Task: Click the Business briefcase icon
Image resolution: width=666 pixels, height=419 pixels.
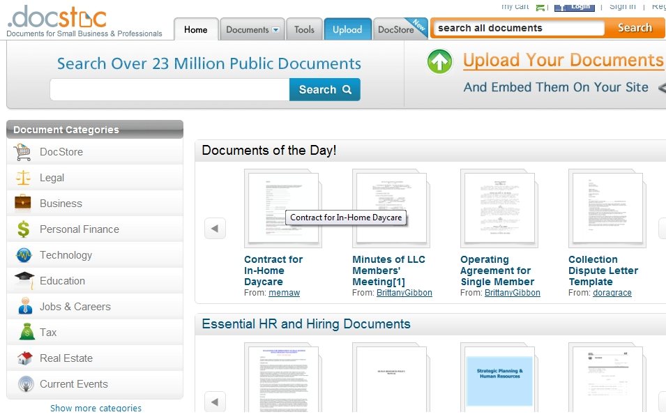Action: (23, 203)
